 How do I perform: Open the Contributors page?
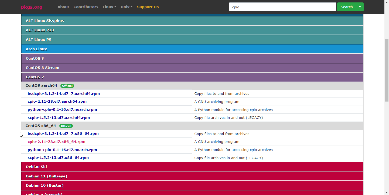point(86,7)
